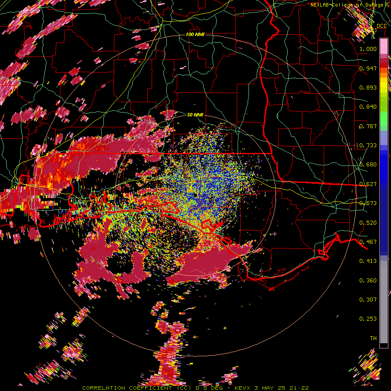Screen dimensions: 391x391
Task: Click the Correlation Coefficient caption at the bottom
Action: point(195,388)
